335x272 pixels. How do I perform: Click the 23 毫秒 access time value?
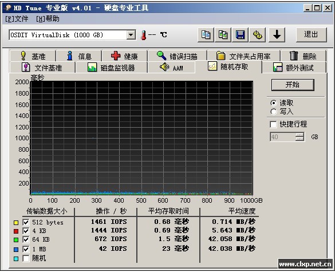175,249
